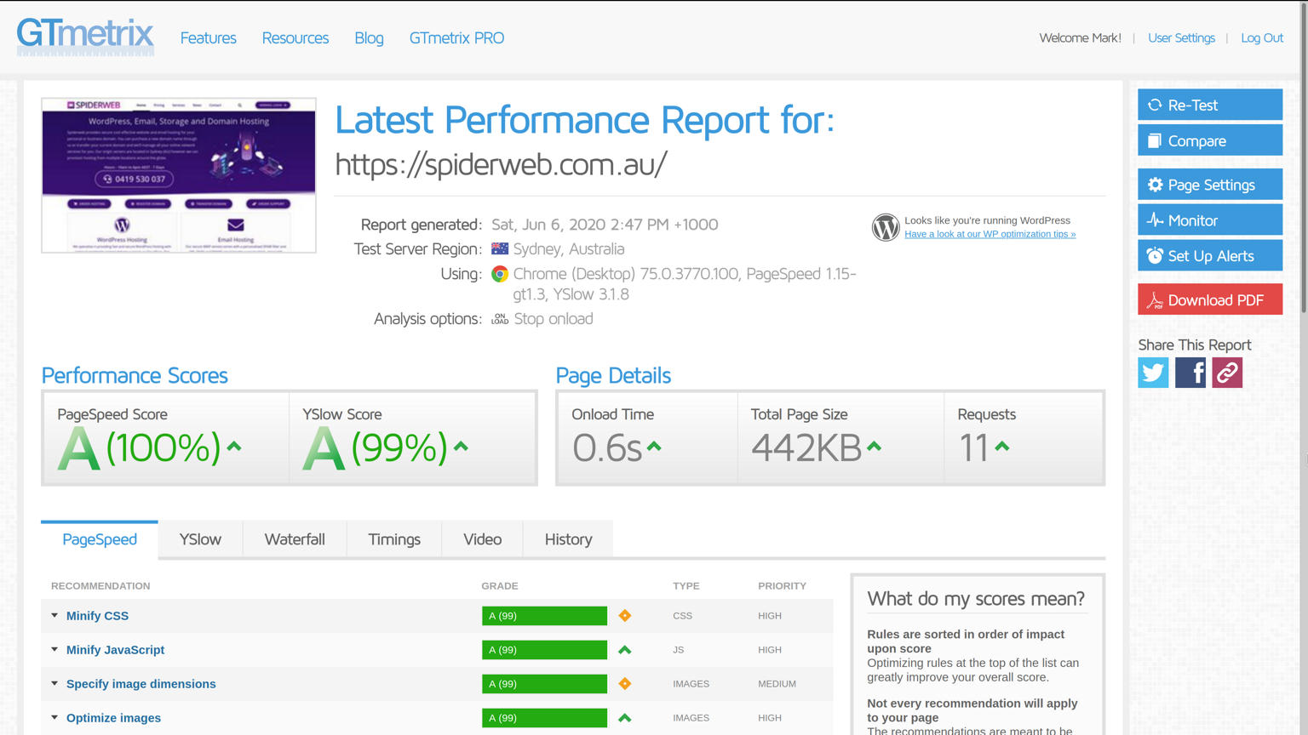Click the Log Out link
1308x735 pixels.
click(x=1262, y=37)
